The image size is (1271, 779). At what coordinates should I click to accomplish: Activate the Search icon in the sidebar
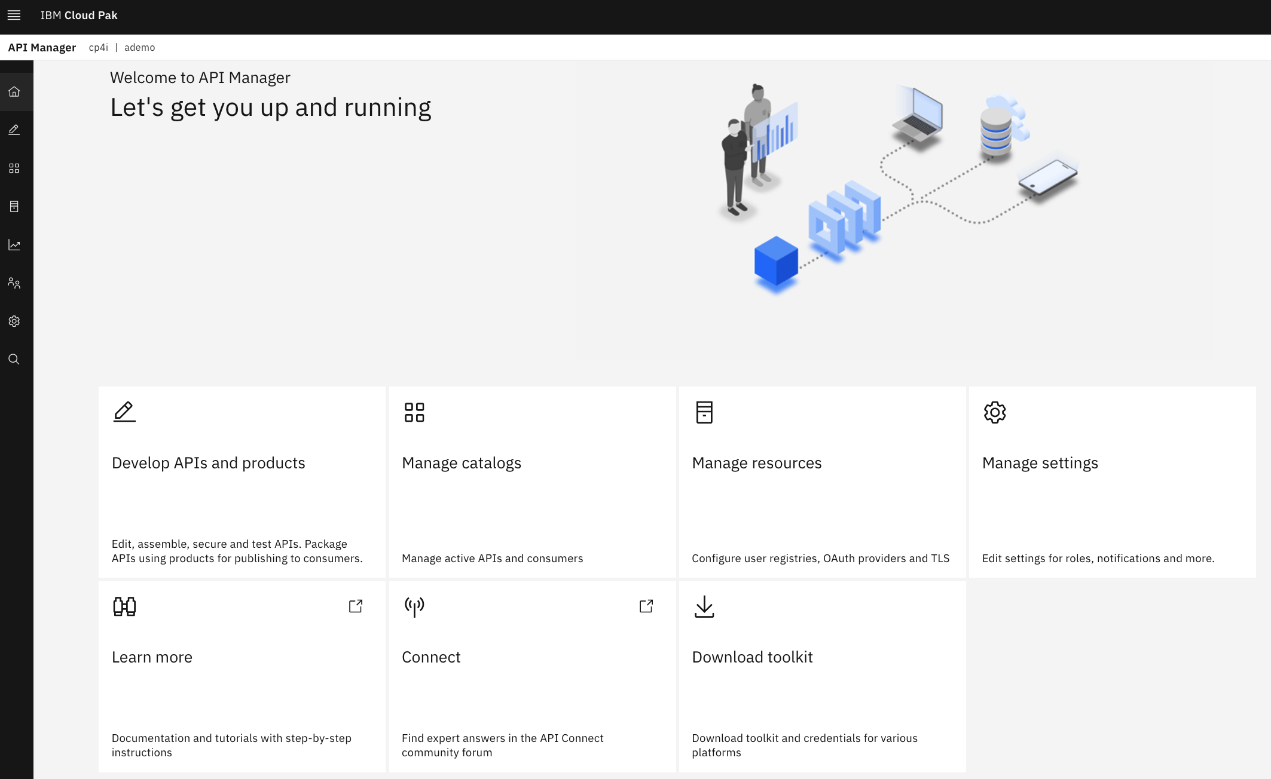click(x=13, y=359)
